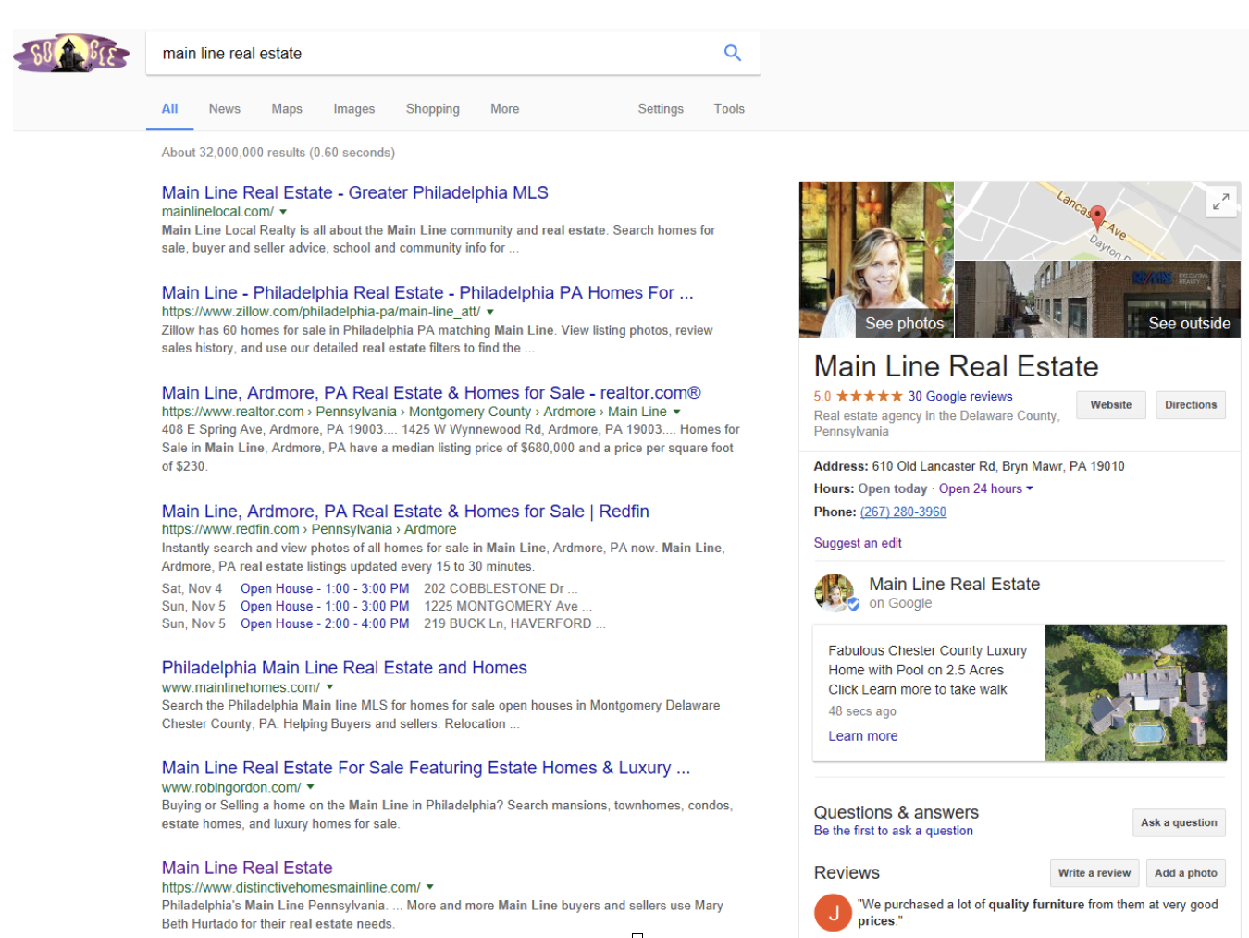The height and width of the screenshot is (938, 1249).
Task: Open search Settings
Action: pyautogui.click(x=661, y=108)
